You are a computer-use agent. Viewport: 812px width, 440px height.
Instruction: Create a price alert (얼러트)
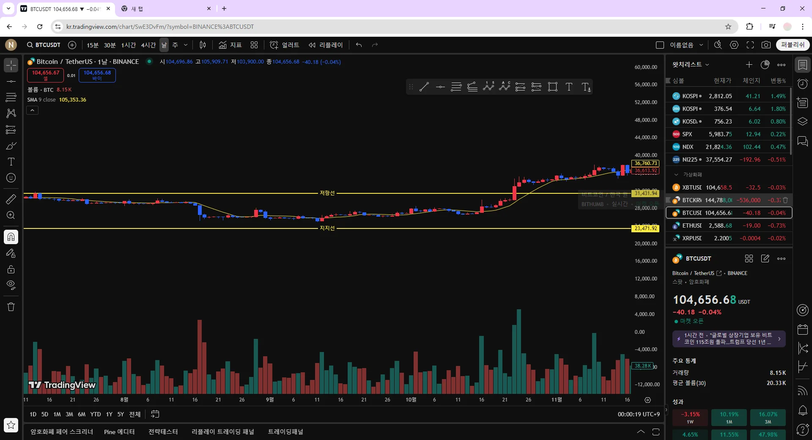285,45
